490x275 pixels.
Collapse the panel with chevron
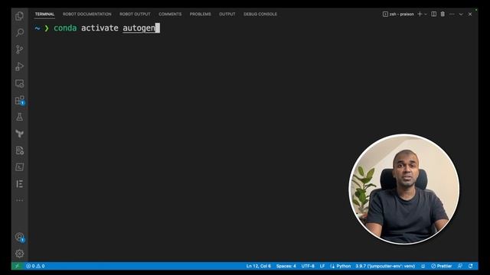click(x=461, y=14)
